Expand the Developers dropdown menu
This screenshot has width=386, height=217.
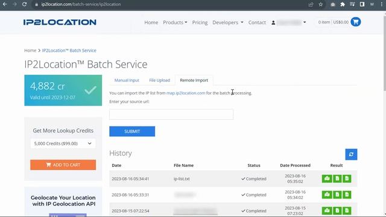click(x=228, y=22)
